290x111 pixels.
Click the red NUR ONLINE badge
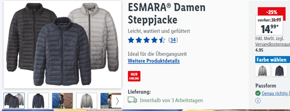coord(134,76)
